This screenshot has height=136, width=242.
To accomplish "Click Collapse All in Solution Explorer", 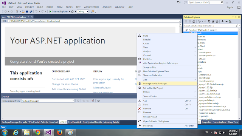I will (x=213, y=22).
